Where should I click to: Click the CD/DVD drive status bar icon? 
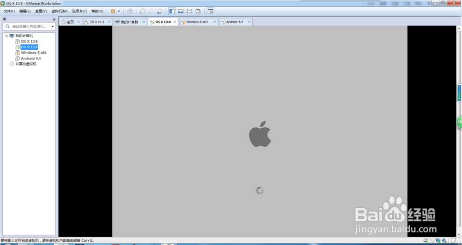pyautogui.click(x=432, y=240)
